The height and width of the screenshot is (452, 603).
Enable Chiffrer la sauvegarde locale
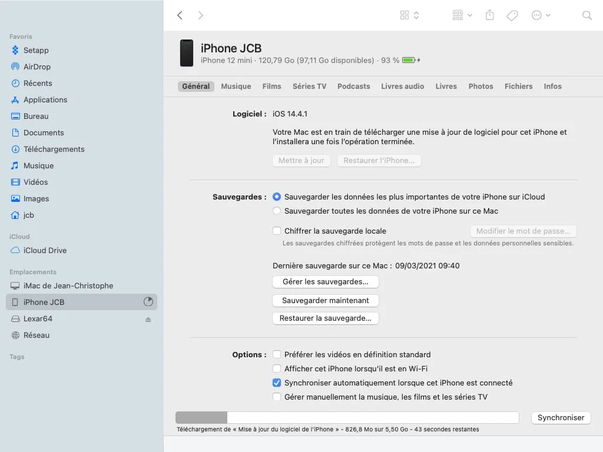tap(277, 231)
